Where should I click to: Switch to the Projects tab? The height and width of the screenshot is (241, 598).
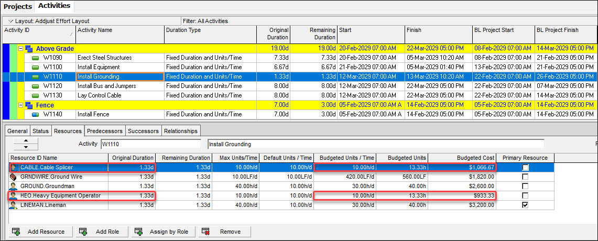[x=18, y=6]
